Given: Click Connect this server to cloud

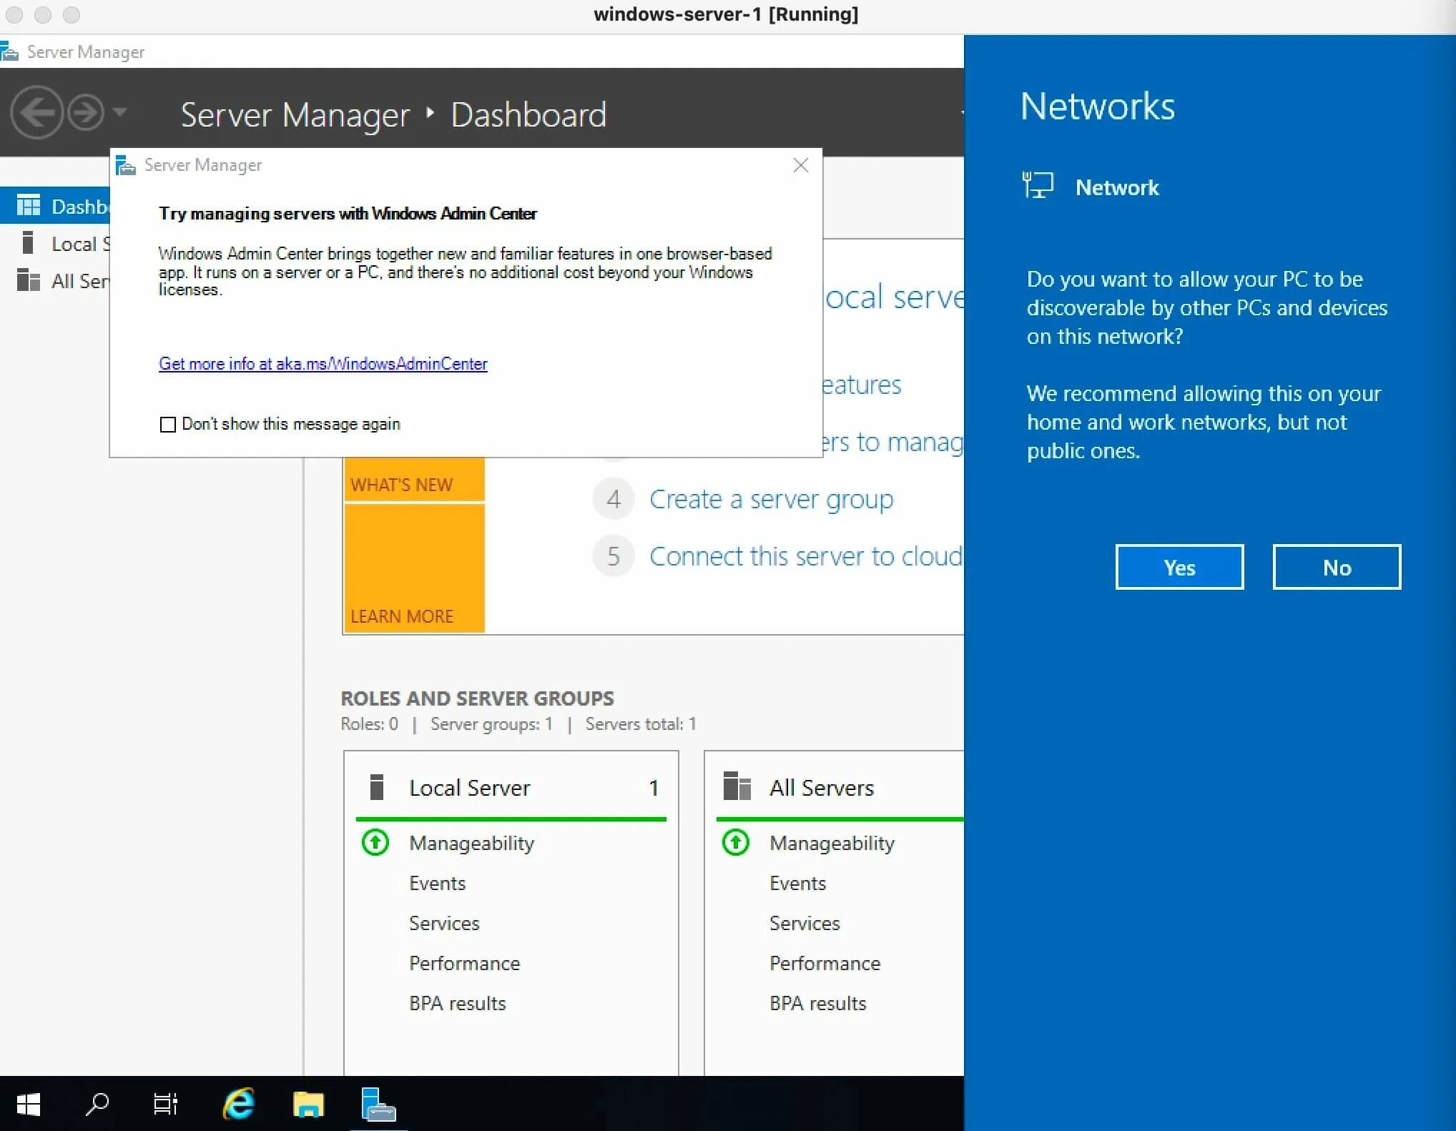Looking at the screenshot, I should tap(805, 557).
